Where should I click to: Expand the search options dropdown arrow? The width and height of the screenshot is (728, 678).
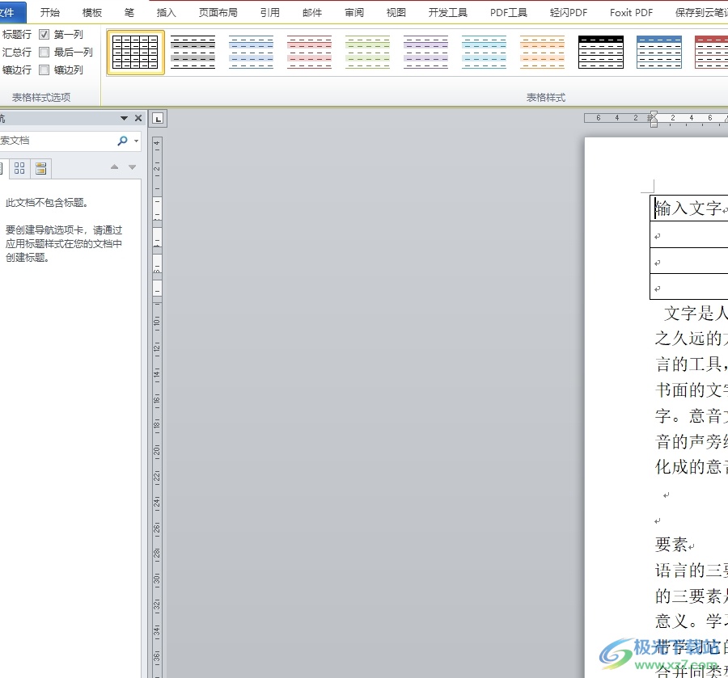(136, 141)
